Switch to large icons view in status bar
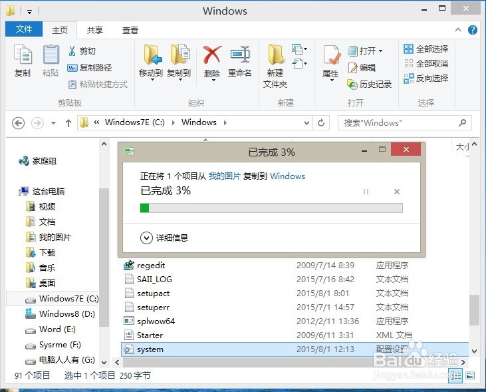 [470, 376]
